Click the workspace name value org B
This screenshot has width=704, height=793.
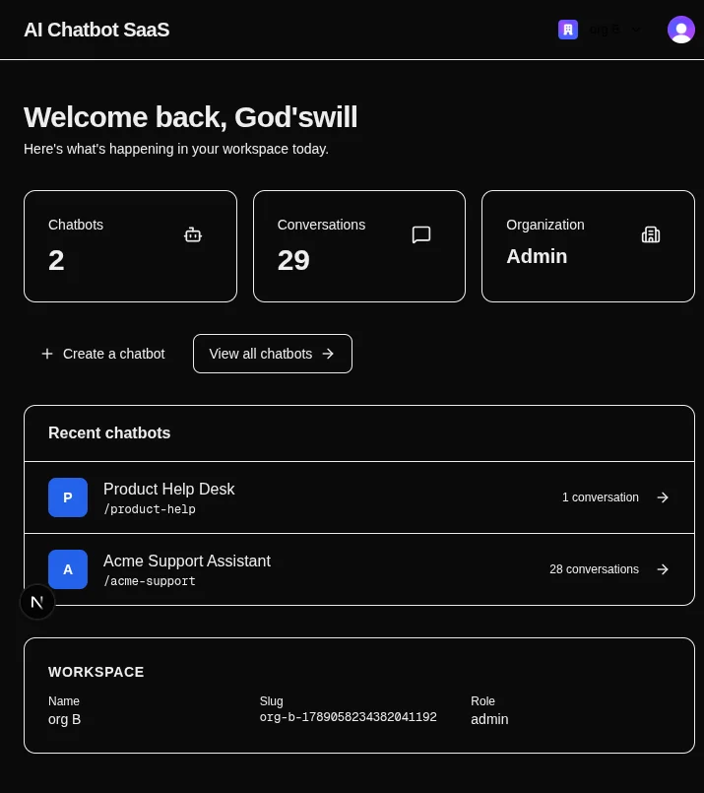[64, 719]
